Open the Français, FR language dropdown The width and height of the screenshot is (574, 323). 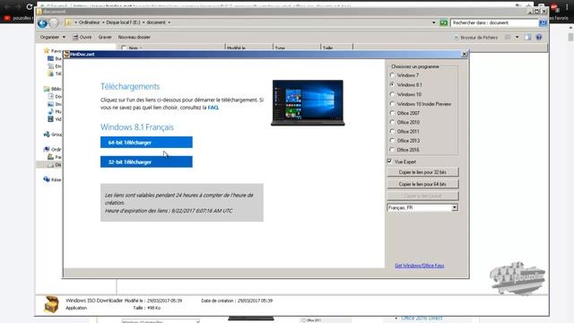click(x=455, y=207)
